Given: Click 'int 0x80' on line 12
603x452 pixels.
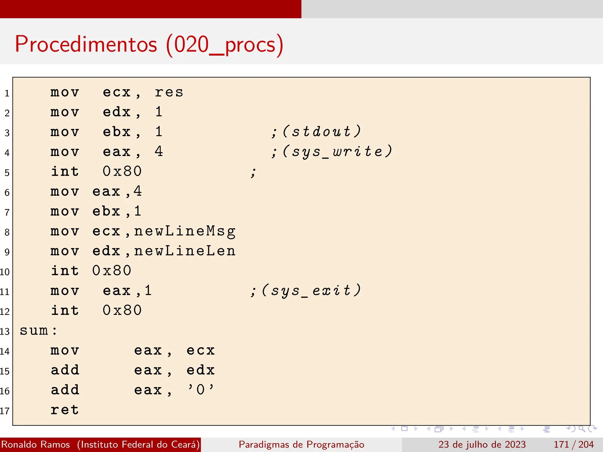Looking at the screenshot, I should coord(96,310).
